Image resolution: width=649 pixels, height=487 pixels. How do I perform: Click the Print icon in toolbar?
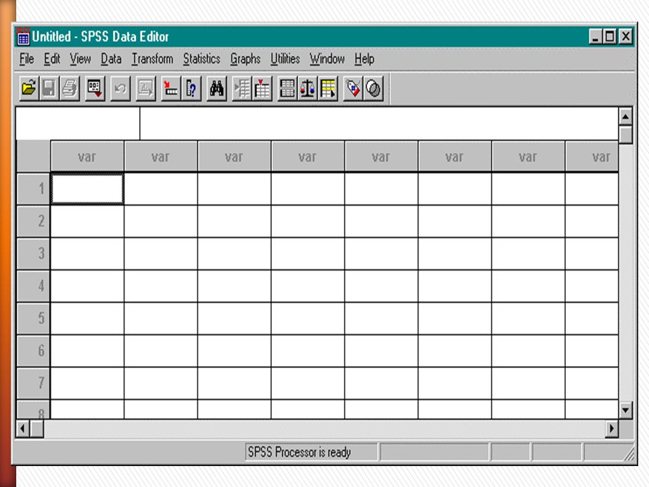point(70,88)
